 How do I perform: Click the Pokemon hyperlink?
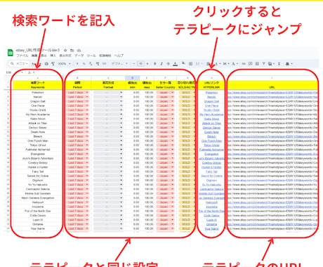pyautogui.click(x=211, y=93)
